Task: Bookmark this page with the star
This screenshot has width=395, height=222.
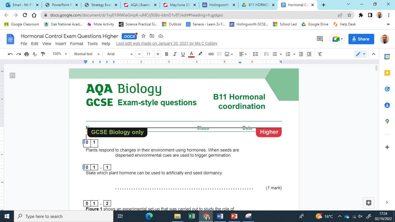Action: tap(349, 15)
